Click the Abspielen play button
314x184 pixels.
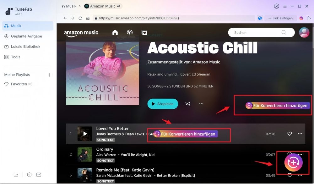tap(163, 104)
